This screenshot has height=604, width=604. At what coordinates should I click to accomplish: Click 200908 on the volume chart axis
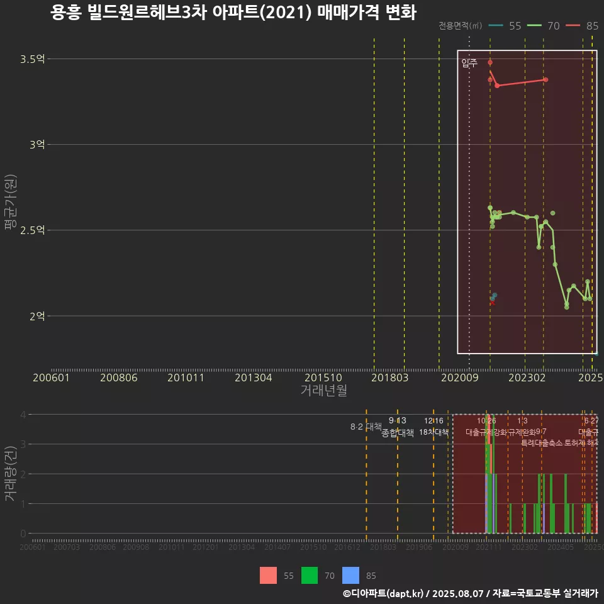pyautogui.click(x=136, y=547)
